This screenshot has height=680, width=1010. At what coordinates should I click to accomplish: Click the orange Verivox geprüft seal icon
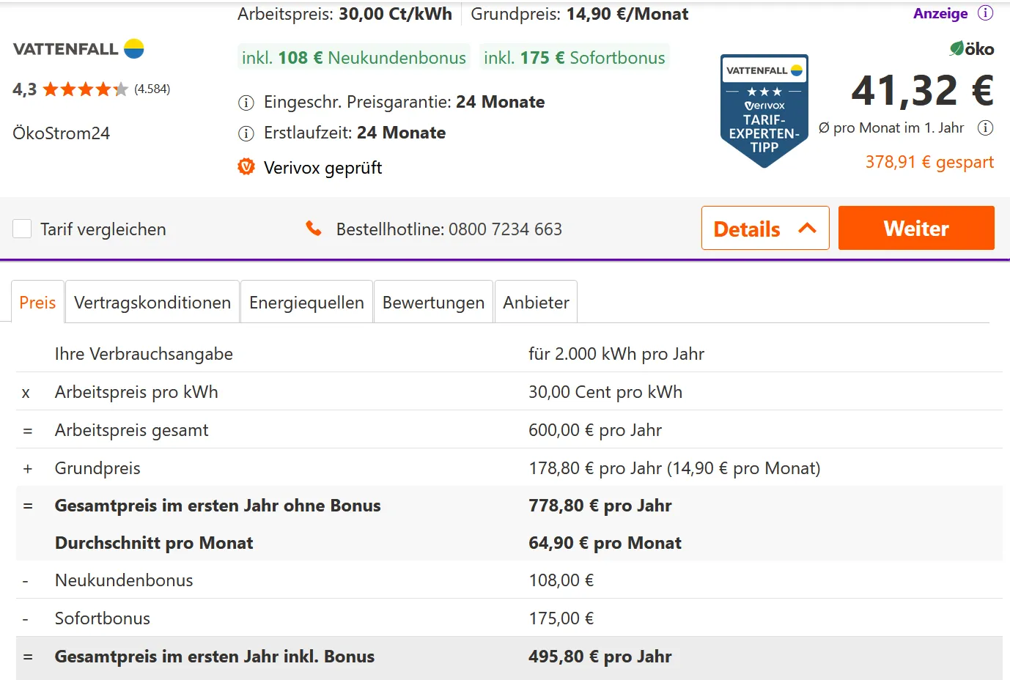246,167
